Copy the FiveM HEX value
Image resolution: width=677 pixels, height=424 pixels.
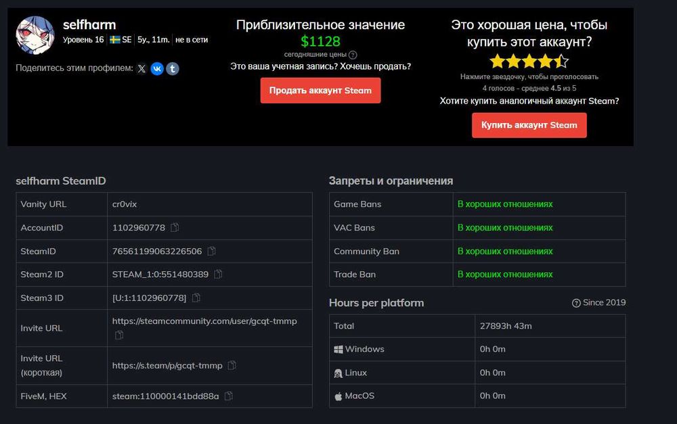click(229, 396)
